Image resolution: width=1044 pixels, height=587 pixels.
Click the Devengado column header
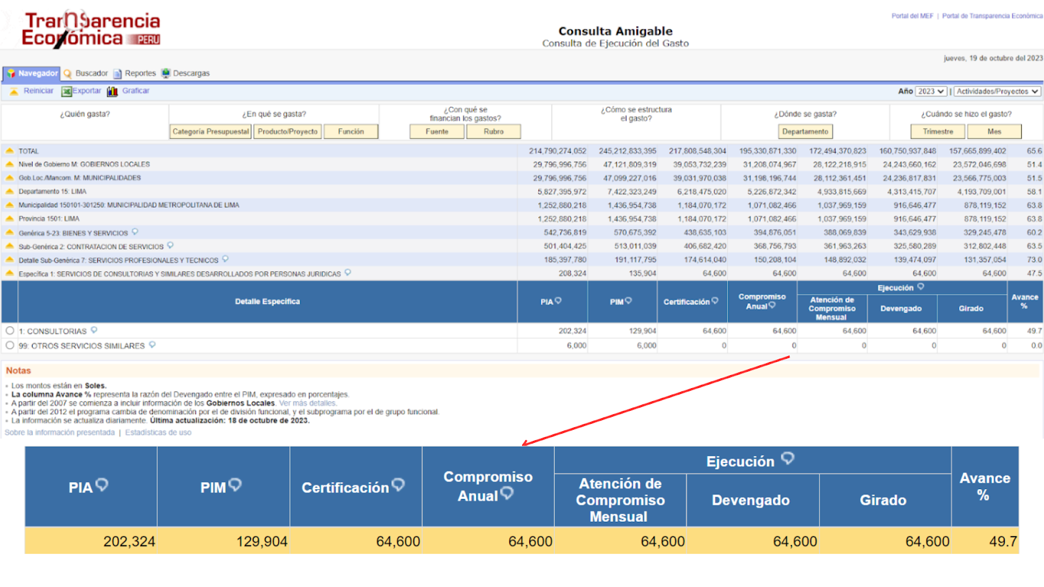point(901,309)
